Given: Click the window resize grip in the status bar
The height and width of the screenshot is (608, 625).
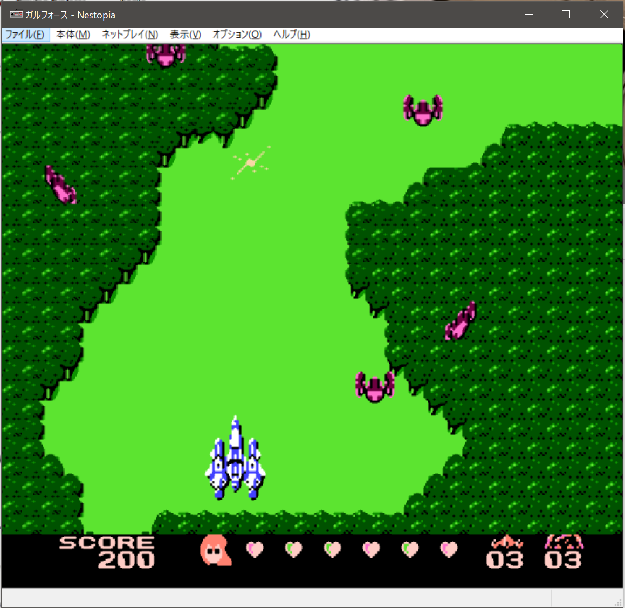Looking at the screenshot, I should point(618,603).
